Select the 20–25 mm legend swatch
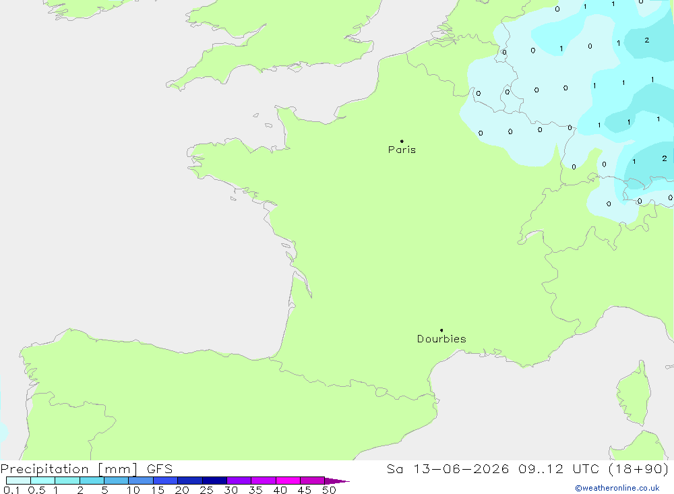 [x=190, y=481]
